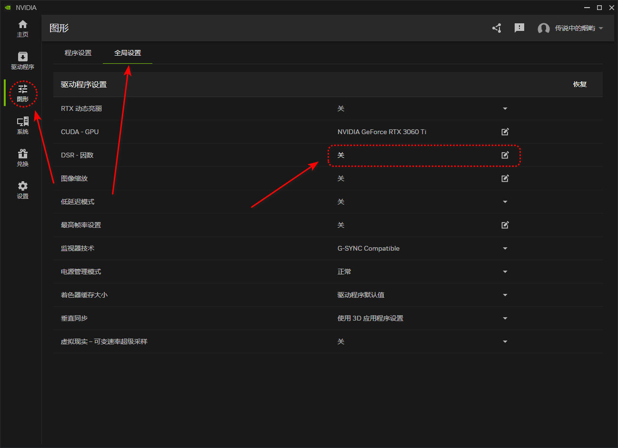Click the 低延迟模式 label
Image resolution: width=618 pixels, height=448 pixels.
[x=78, y=202]
